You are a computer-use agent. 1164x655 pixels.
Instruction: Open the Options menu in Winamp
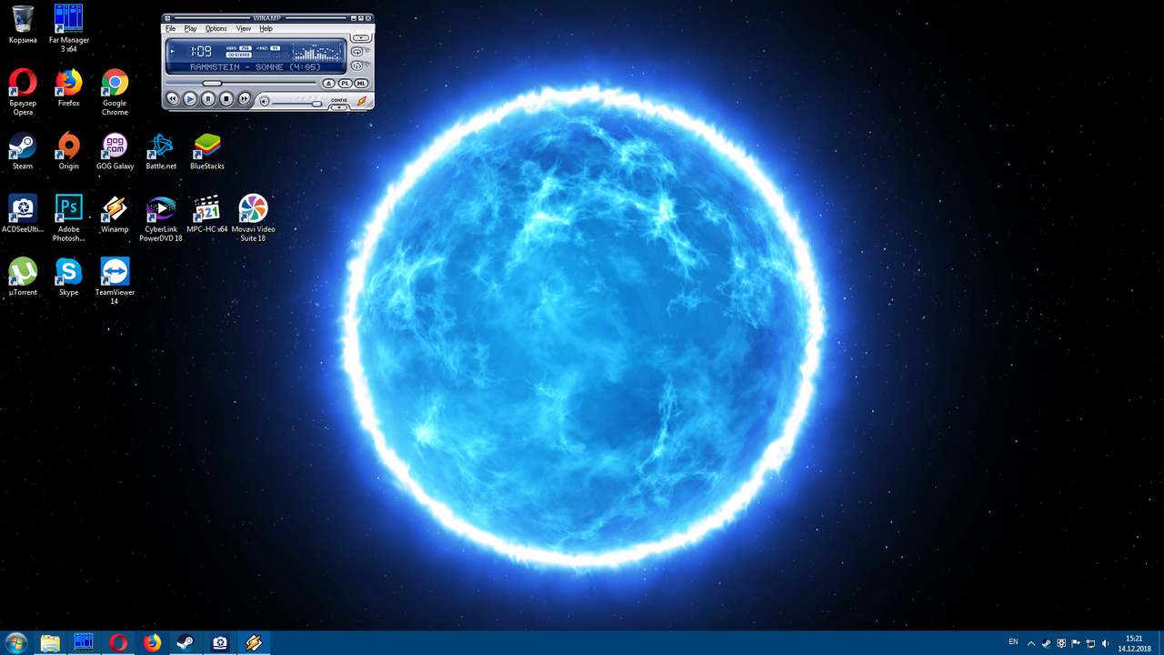pos(216,28)
